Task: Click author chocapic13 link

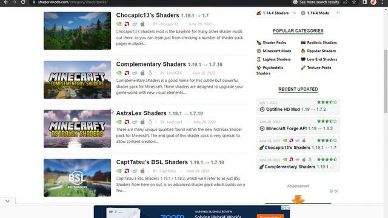Action: (169, 24)
